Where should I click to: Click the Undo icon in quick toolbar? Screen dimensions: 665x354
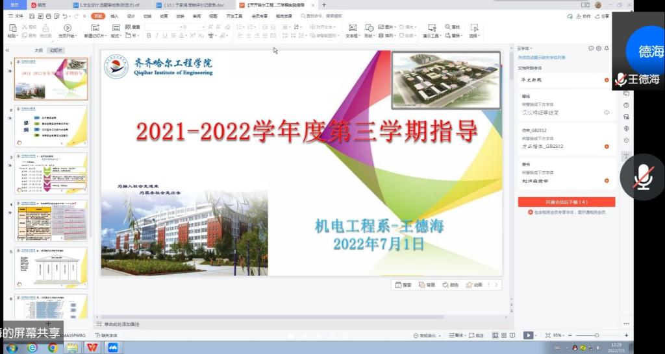[65, 16]
